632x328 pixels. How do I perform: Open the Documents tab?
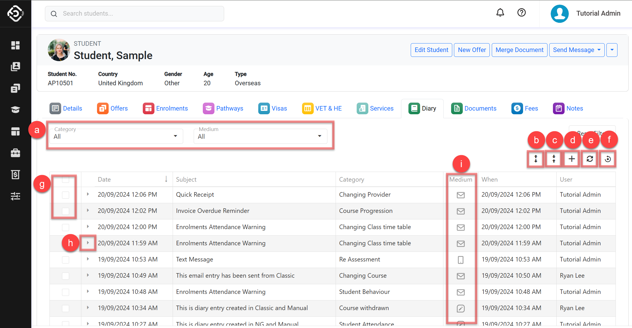(474, 108)
